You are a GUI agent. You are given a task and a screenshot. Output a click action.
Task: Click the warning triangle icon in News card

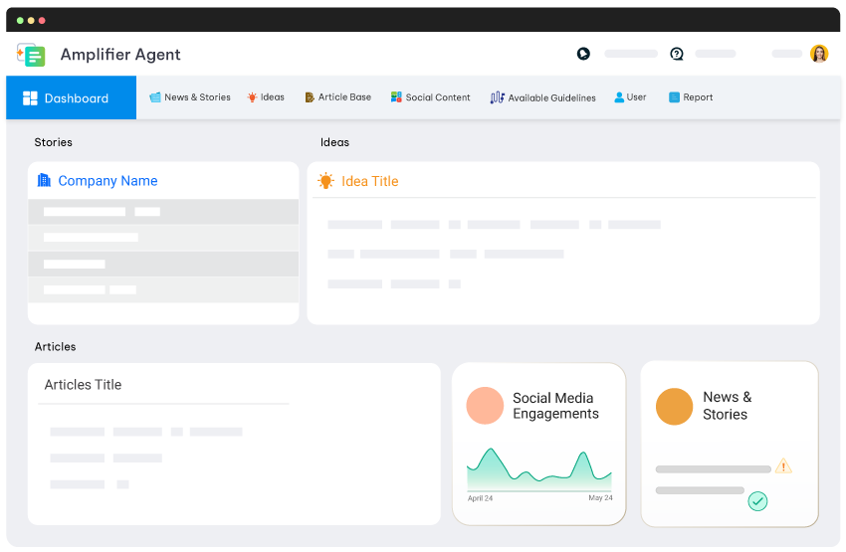point(783,466)
